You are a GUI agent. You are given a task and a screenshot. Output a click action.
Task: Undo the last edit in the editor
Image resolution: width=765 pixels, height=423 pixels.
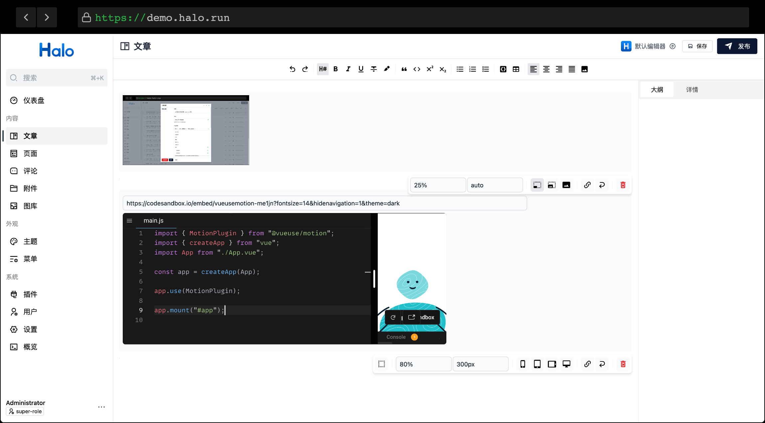click(x=292, y=69)
